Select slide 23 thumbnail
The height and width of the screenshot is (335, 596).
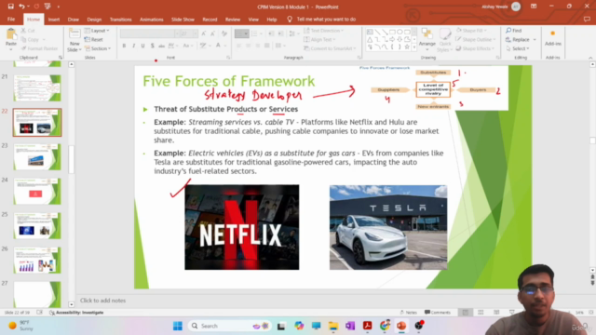pos(37,157)
